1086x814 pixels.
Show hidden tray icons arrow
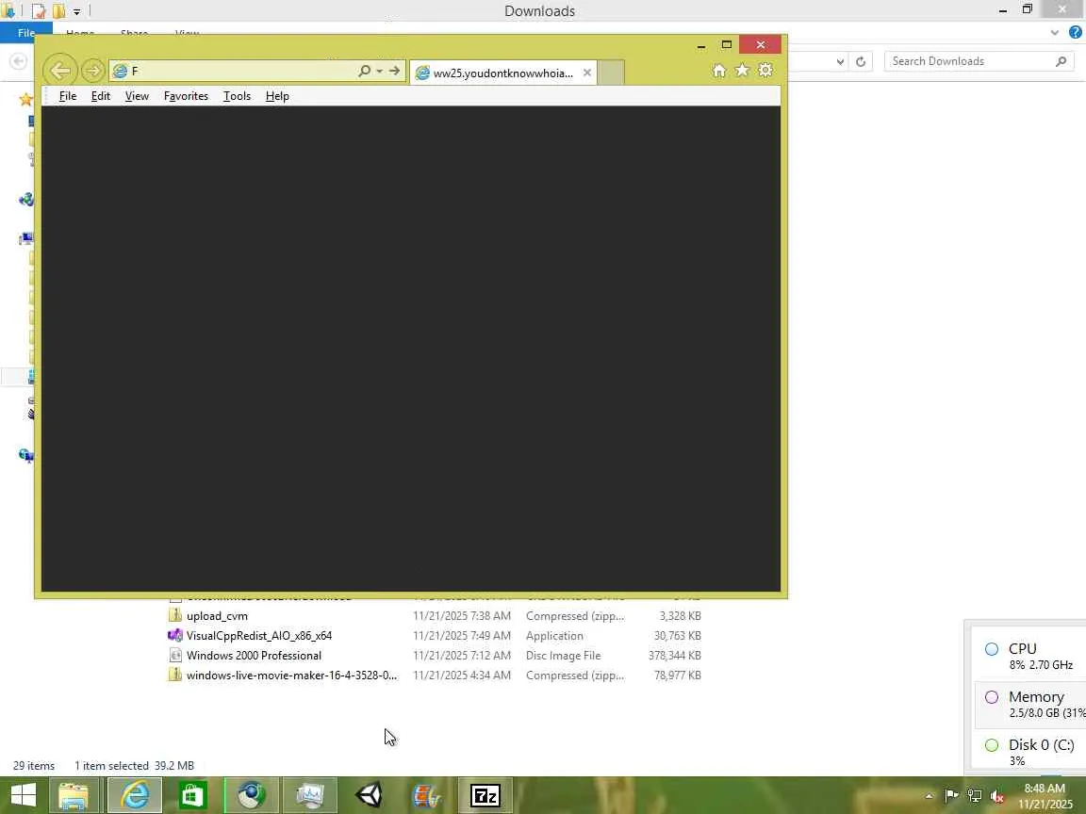click(x=930, y=796)
